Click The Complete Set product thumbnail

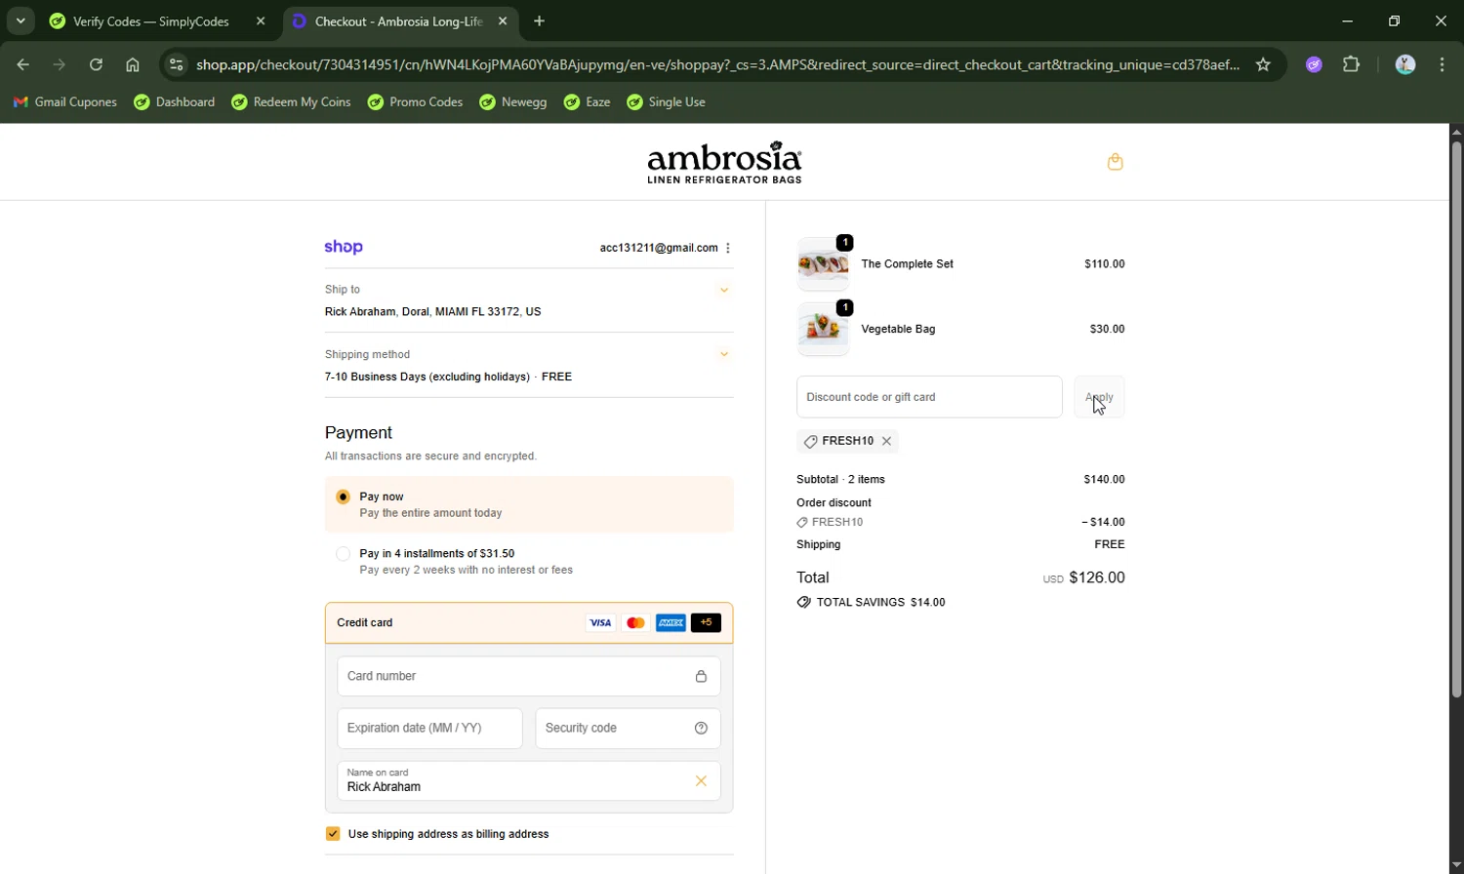823,264
